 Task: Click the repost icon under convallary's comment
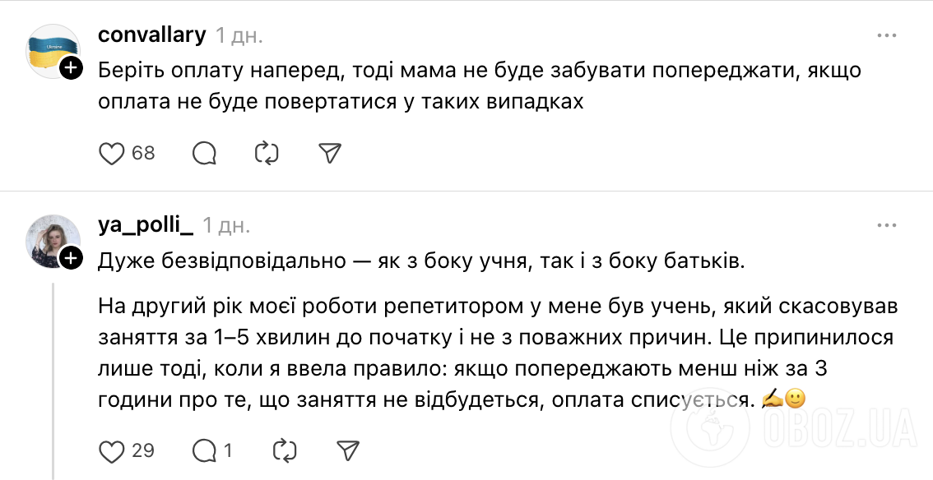(267, 153)
